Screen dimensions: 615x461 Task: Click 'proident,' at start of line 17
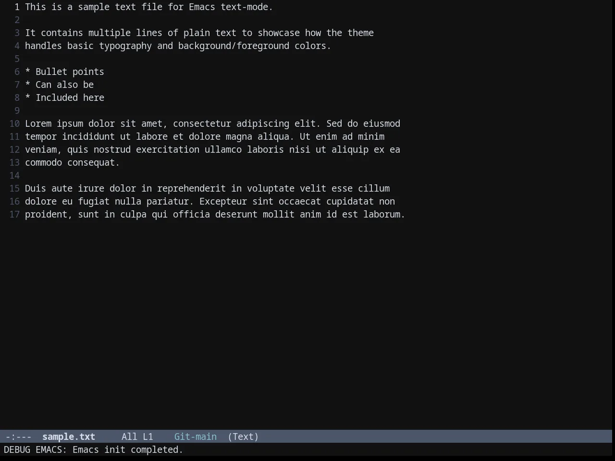click(x=49, y=214)
